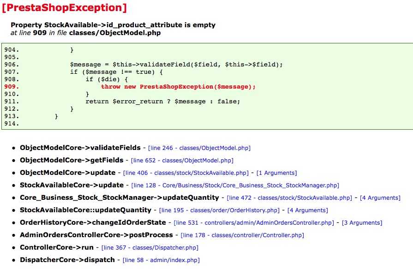This screenshot has height=275, width=413.
Task: Click the Core_Business_Stock_StockManager->updateQuantity entry
Action: coord(120,197)
